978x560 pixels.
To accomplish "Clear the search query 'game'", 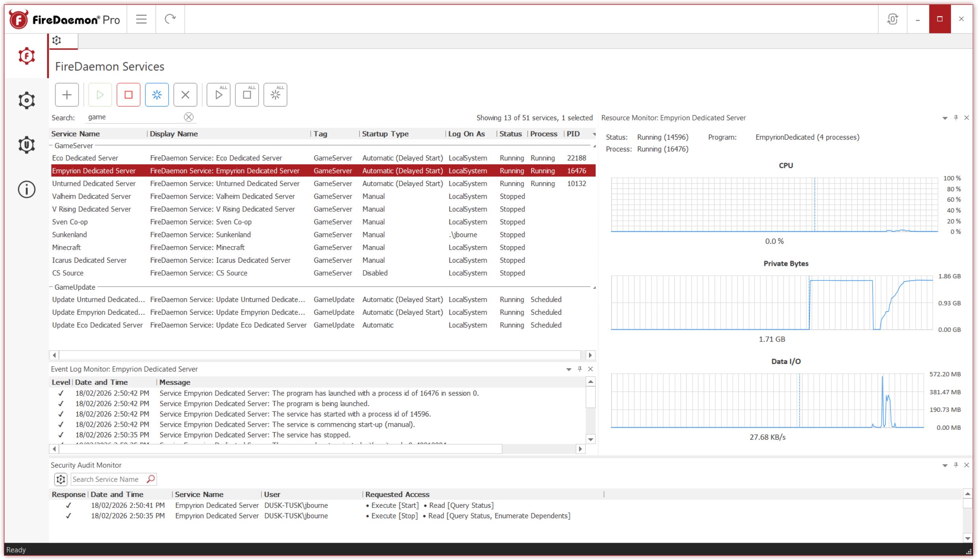I will pos(189,117).
